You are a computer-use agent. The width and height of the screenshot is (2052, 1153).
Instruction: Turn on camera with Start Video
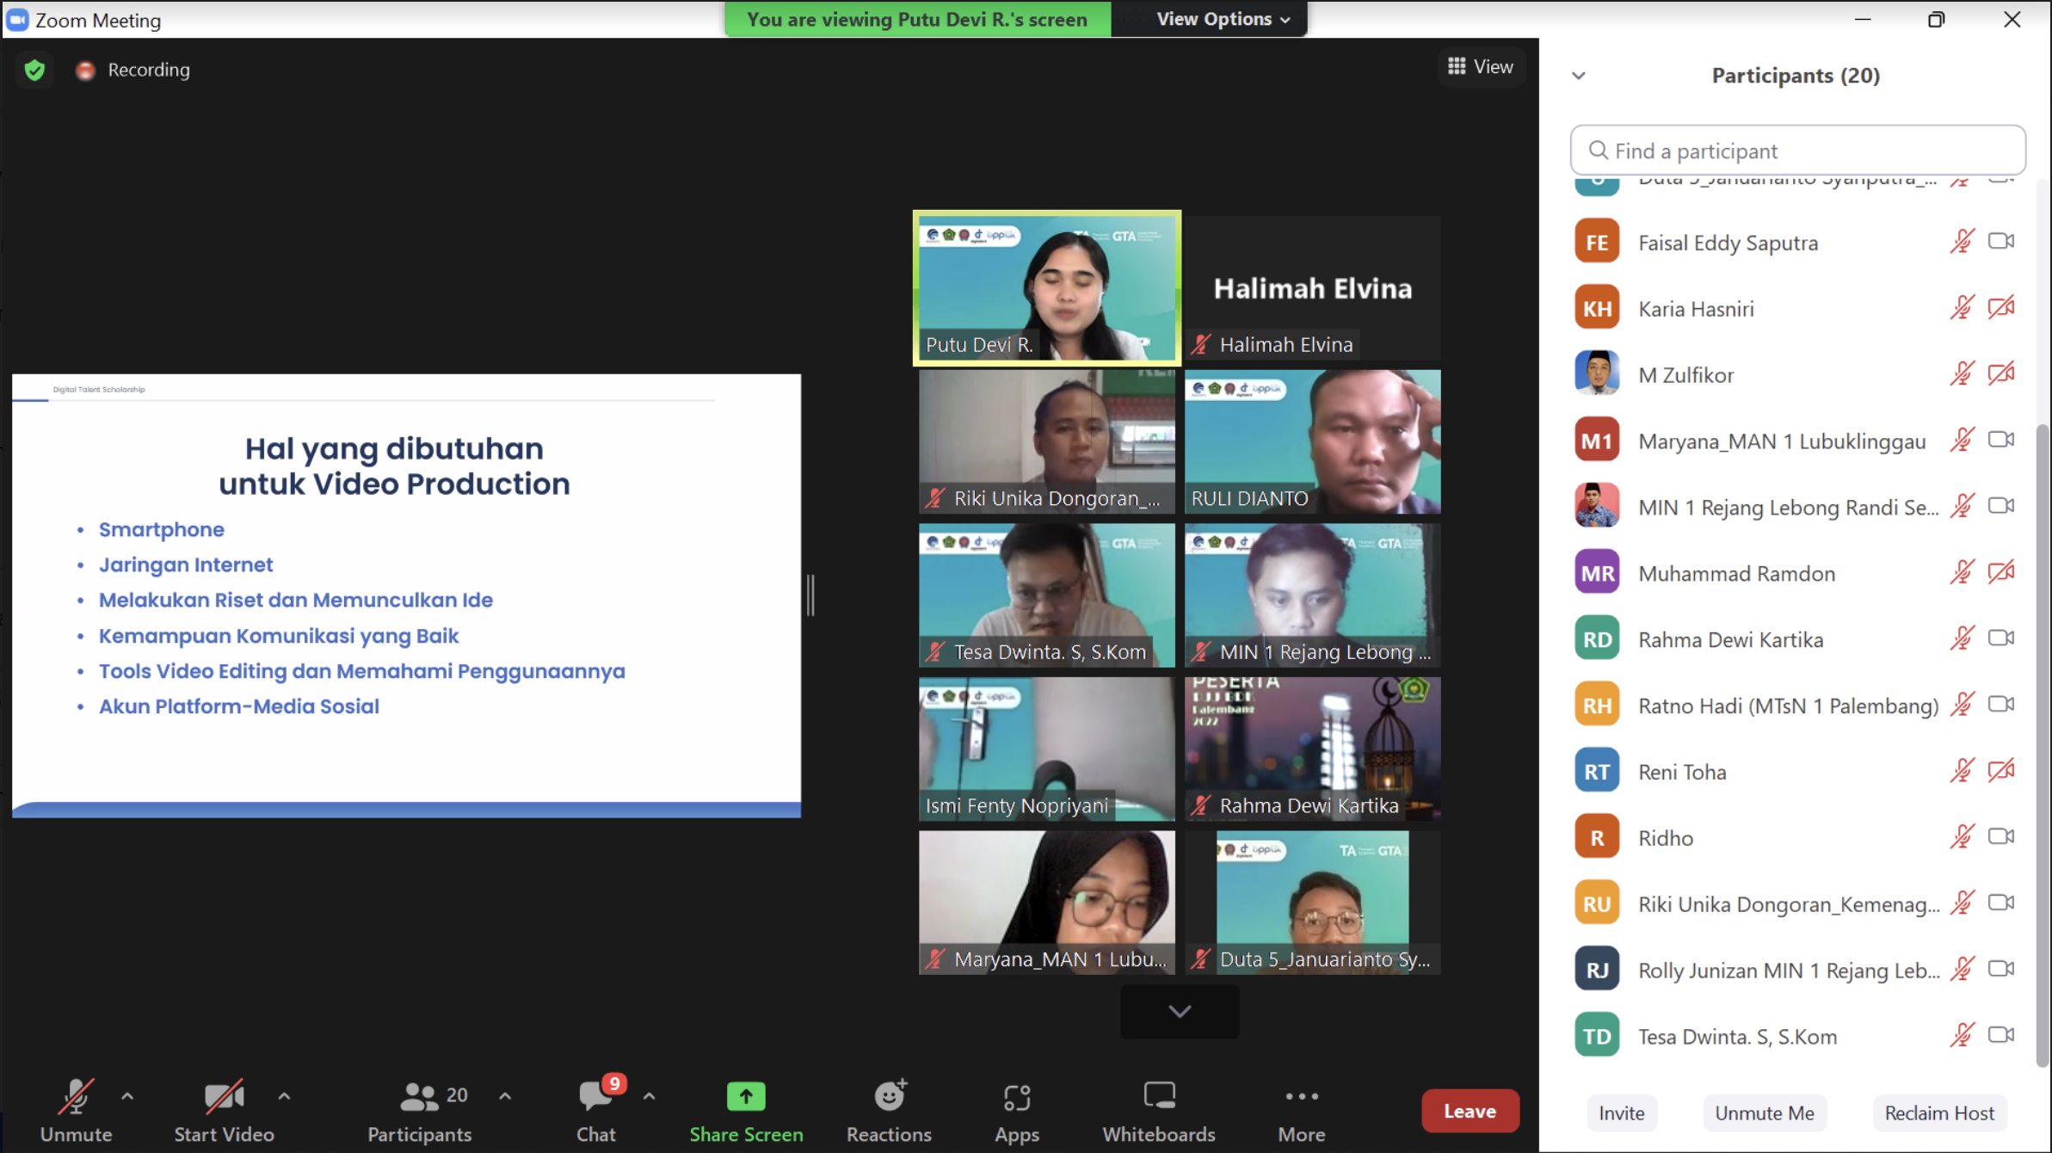pos(224,1097)
